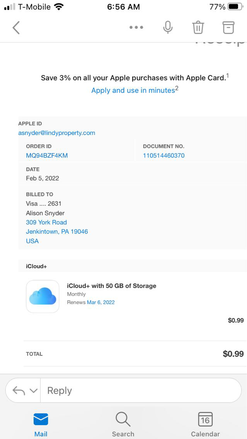Image resolution: width=247 pixels, height=439 pixels.
Task: Tap document number 110514460370
Action: point(164,156)
